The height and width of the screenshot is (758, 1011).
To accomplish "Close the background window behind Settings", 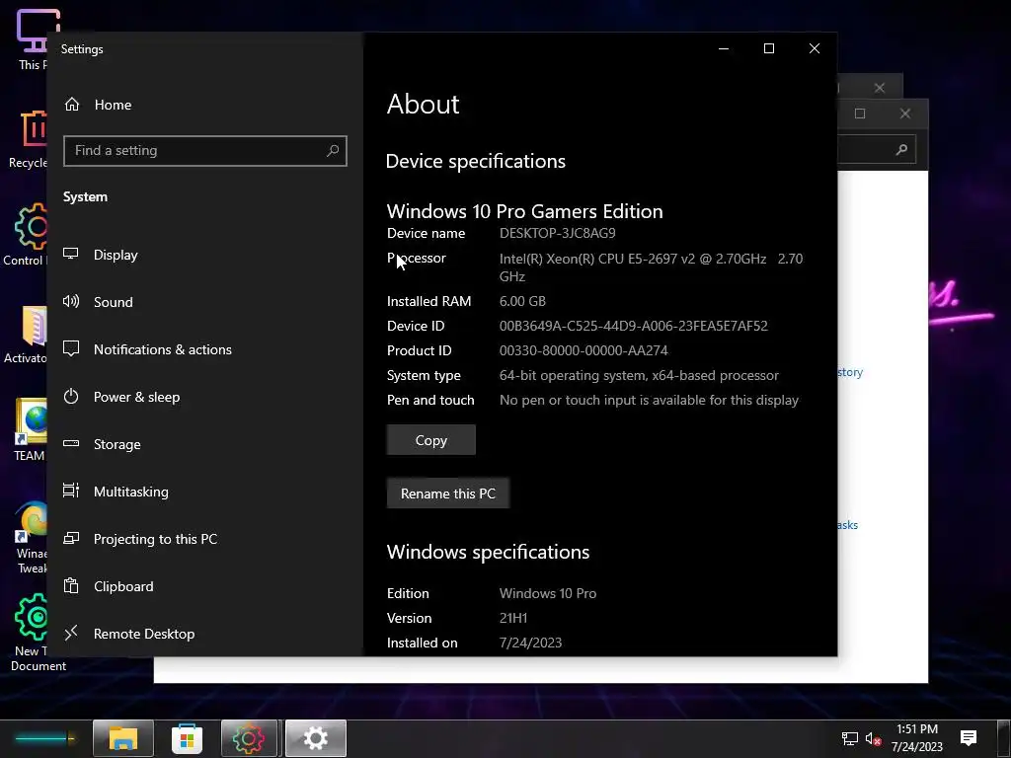I will [x=905, y=114].
